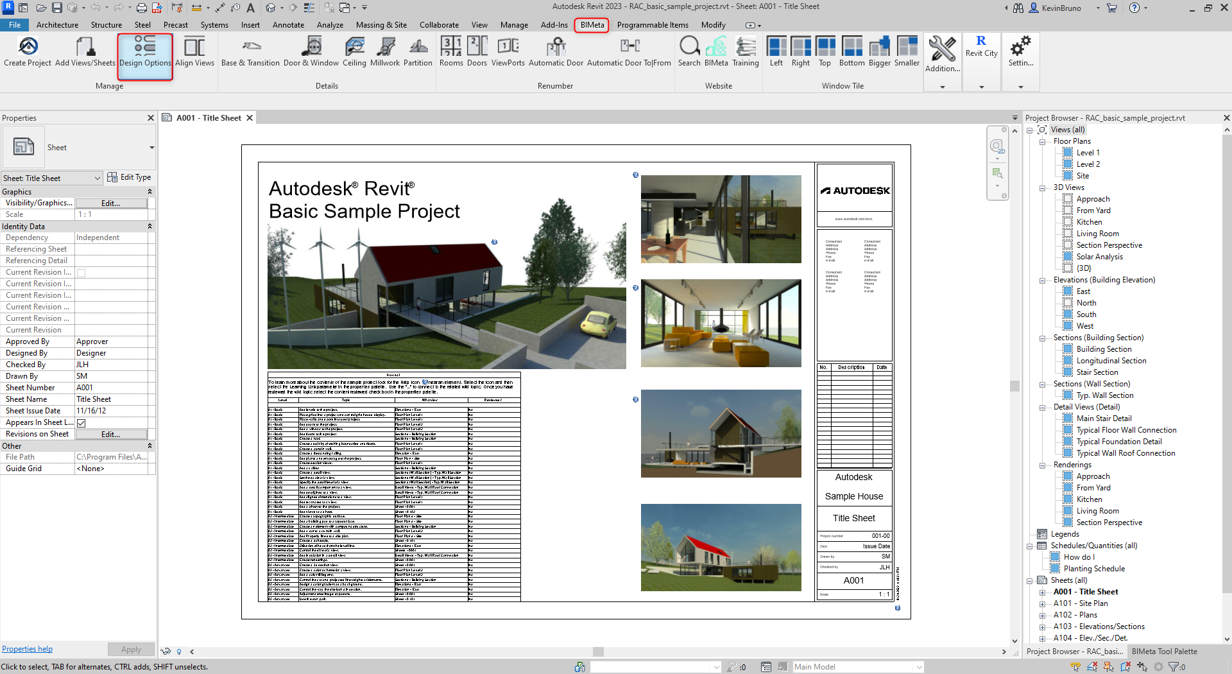The height and width of the screenshot is (674, 1232).
Task: Toggle the Appears In Sheet List checkbox
Action: coord(81,423)
